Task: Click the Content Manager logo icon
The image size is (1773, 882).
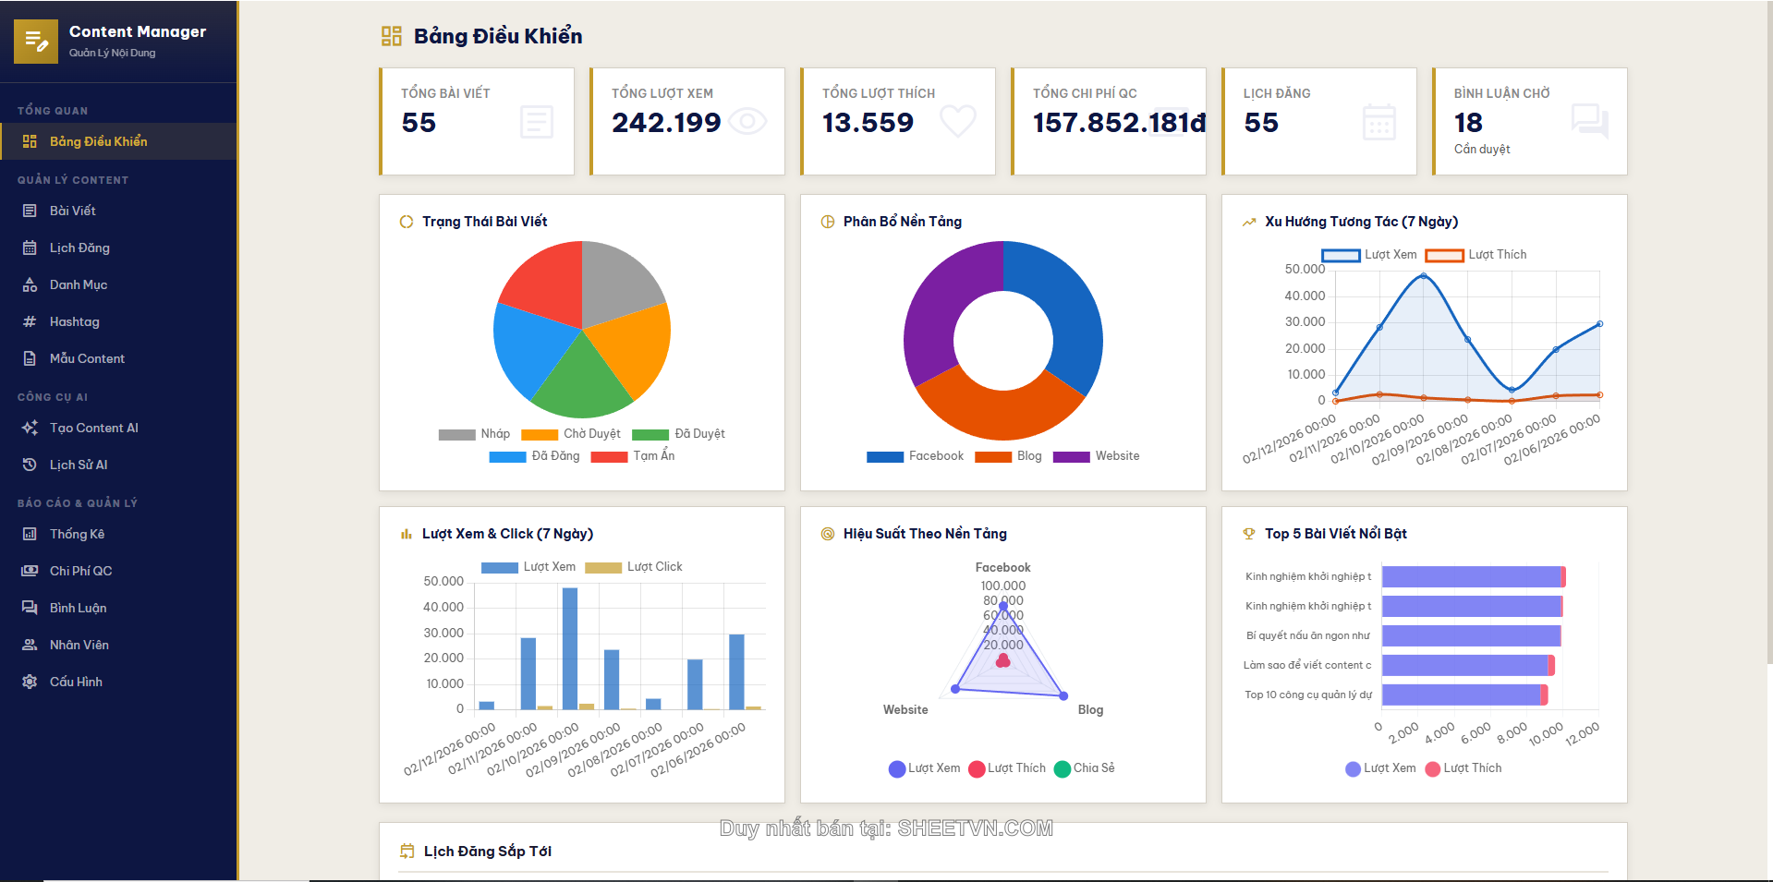Action: [36, 42]
